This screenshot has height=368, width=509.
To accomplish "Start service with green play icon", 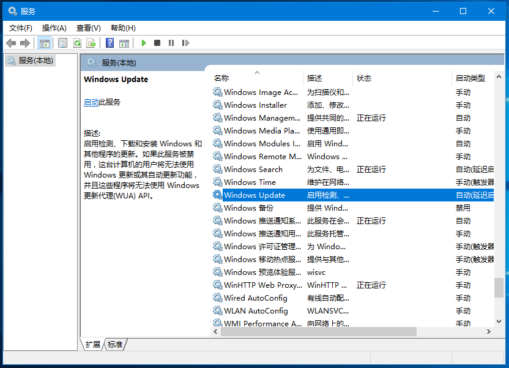I will [x=144, y=43].
